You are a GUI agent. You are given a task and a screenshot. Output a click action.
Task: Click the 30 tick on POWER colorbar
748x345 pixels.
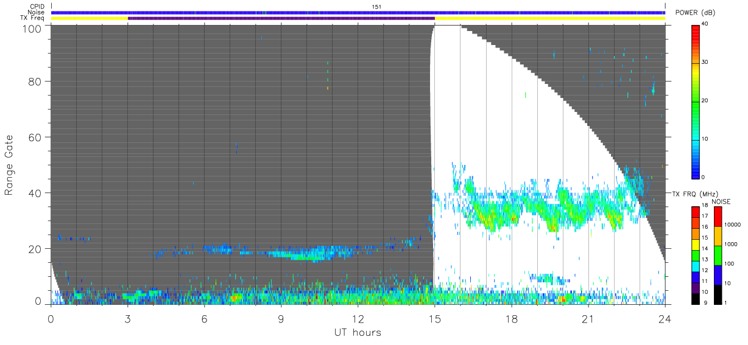(705, 63)
